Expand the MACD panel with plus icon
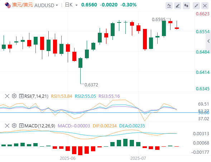This screenshot has width=211, height=162. point(21,126)
